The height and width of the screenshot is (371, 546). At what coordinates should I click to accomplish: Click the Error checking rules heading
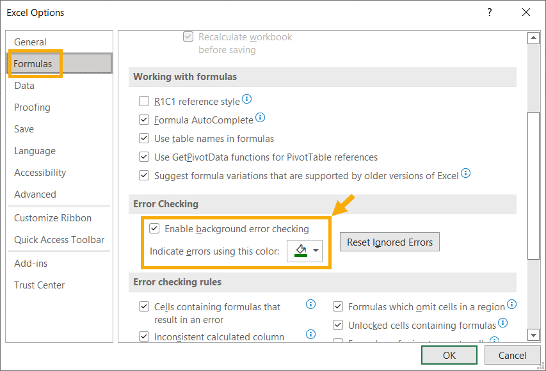(x=177, y=282)
